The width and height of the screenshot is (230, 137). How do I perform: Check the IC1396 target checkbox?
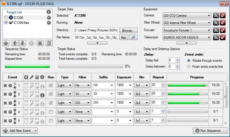tap(6, 18)
